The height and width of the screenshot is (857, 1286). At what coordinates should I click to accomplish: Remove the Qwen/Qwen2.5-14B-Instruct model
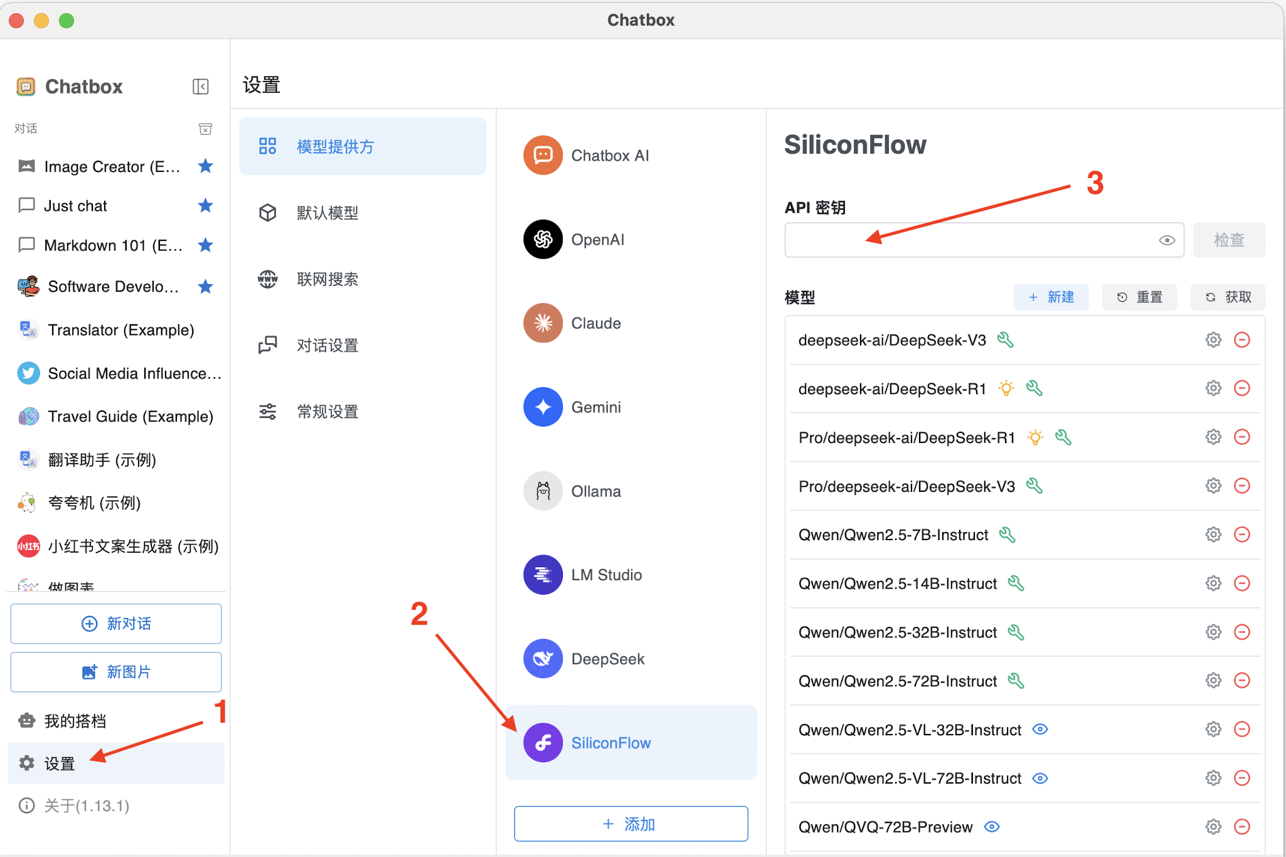[x=1242, y=583]
